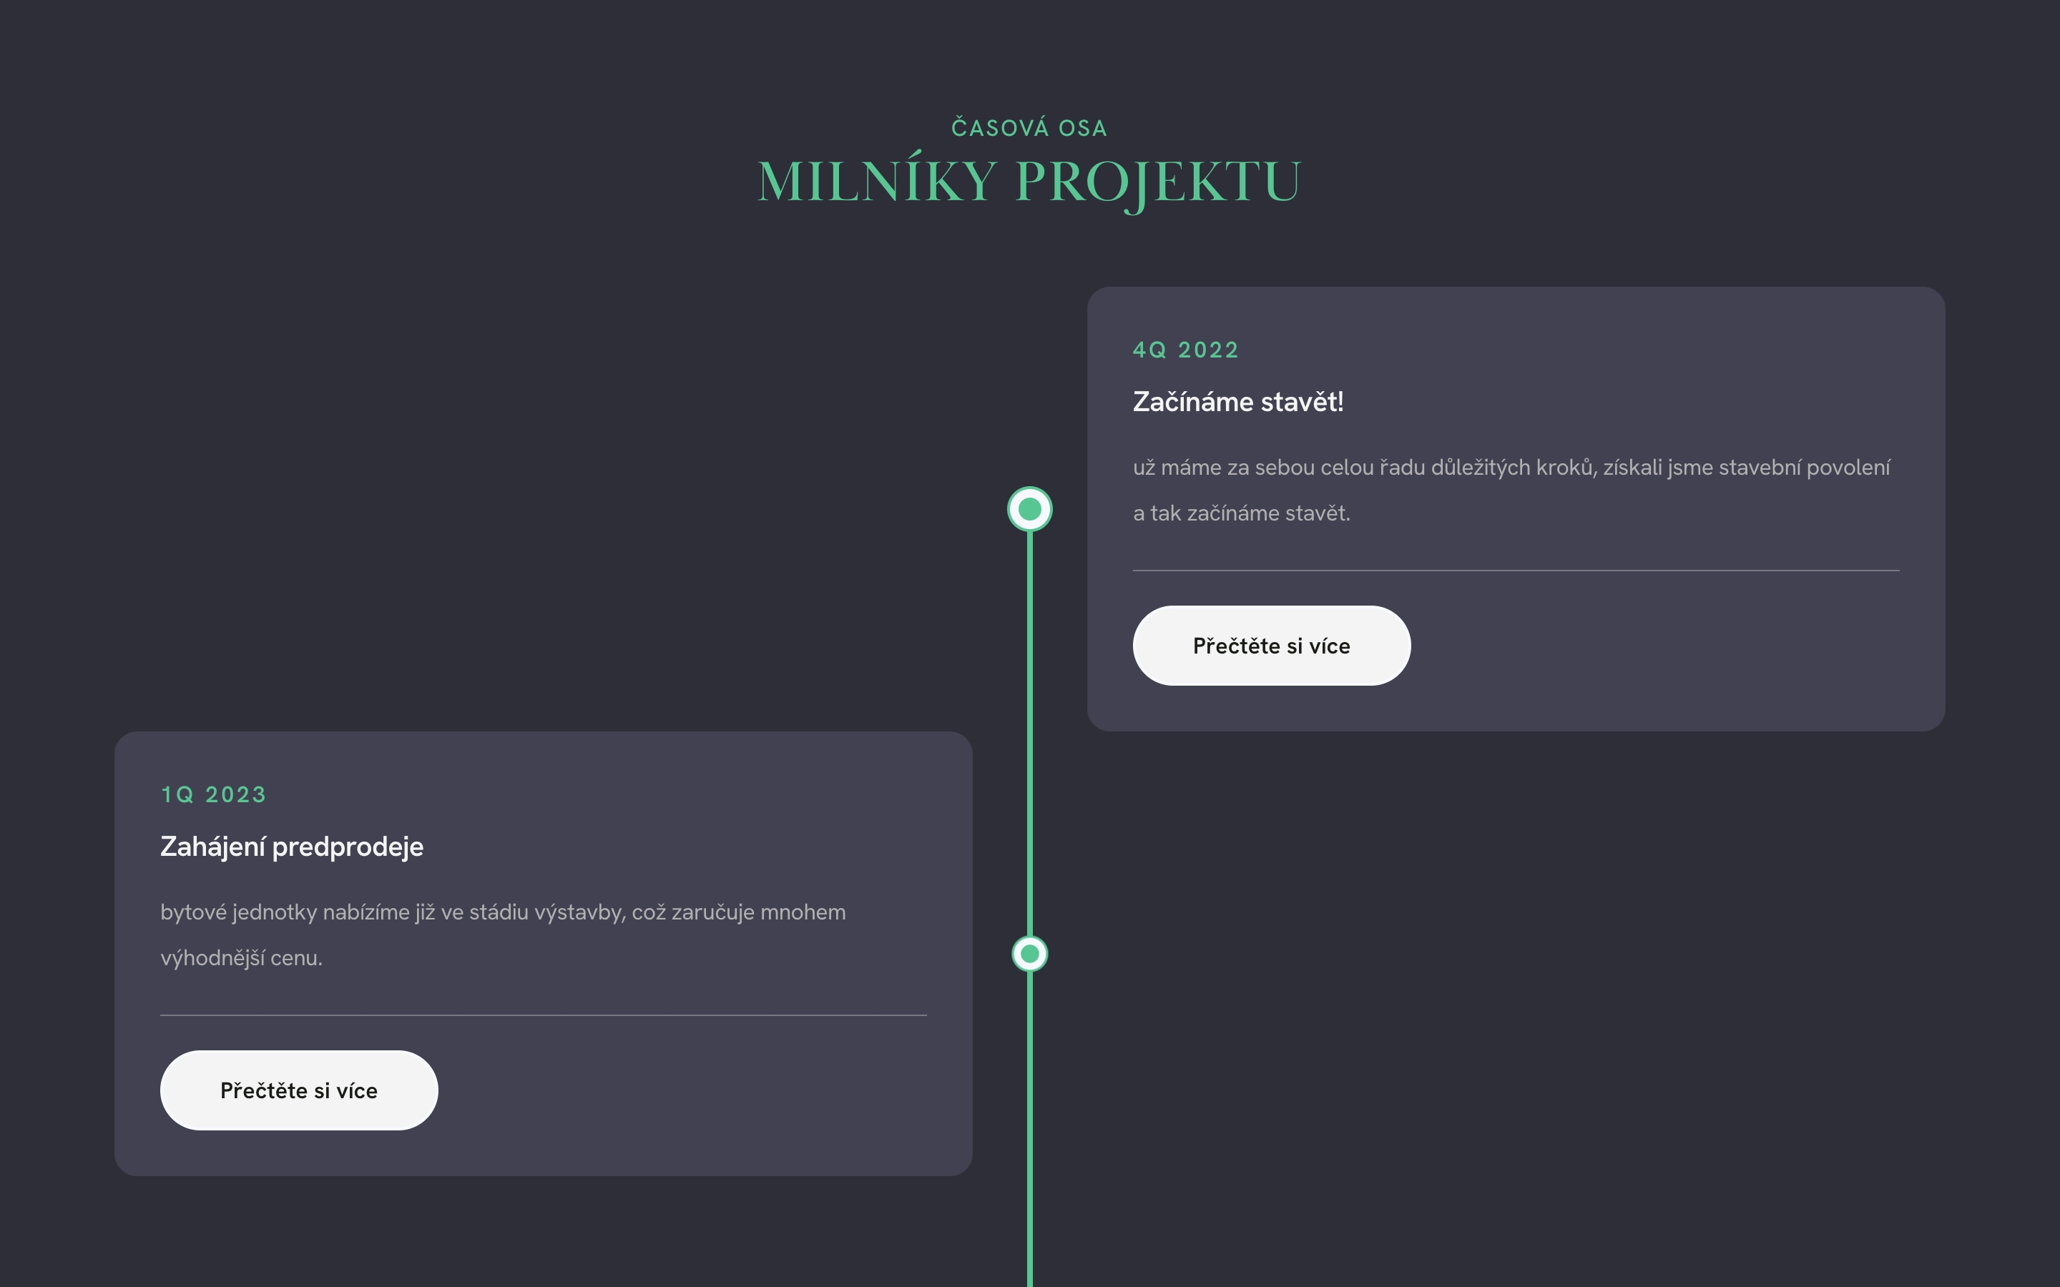Click the 4Q 2022 timeline marker circle
This screenshot has width=2060, height=1287.
pyautogui.click(x=1029, y=509)
